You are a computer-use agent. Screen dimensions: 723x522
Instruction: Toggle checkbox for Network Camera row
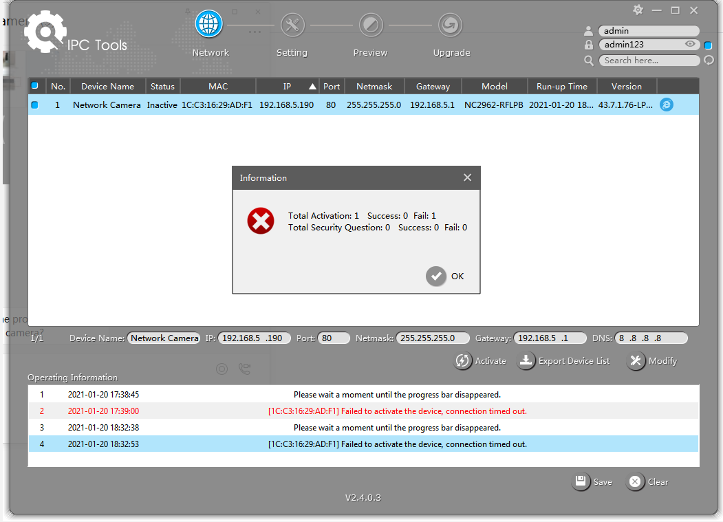point(34,105)
